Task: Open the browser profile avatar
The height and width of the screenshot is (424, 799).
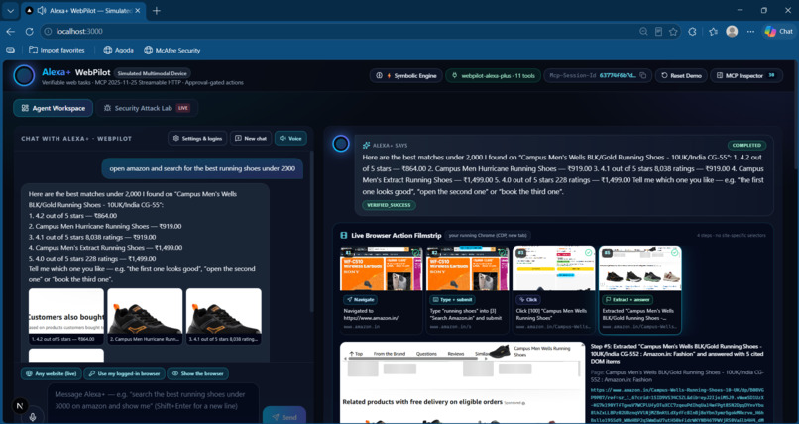Action: coord(732,32)
